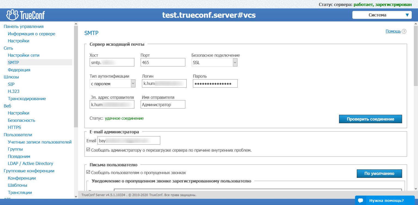Open Транскодирование in sidebar
This screenshot has width=418, height=205.
pyautogui.click(x=27, y=99)
